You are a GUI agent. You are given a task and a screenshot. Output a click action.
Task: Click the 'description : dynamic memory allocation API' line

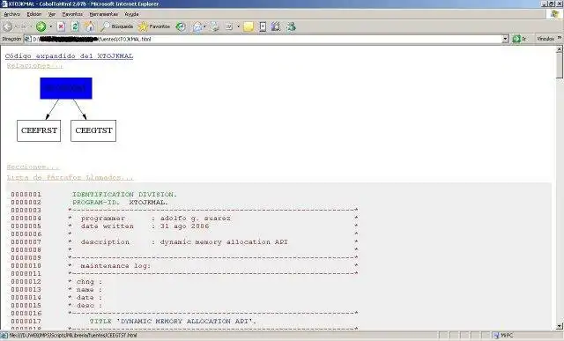tap(184, 241)
